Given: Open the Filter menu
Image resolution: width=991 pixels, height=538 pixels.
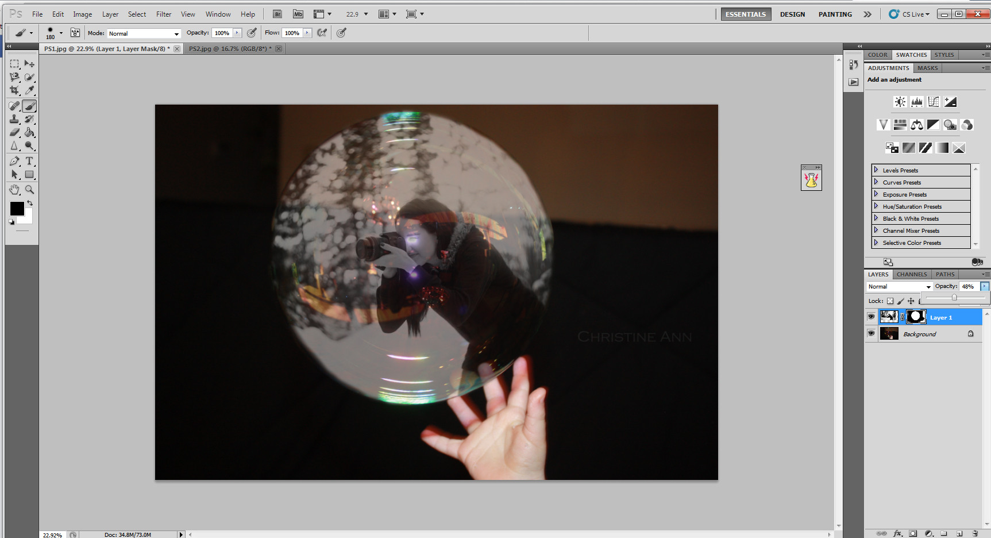Looking at the screenshot, I should click(164, 14).
